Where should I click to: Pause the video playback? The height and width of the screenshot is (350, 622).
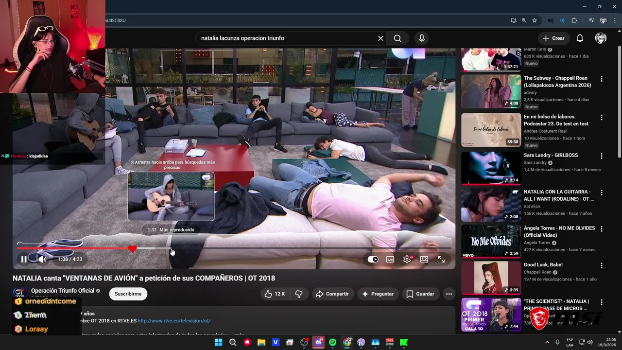tap(23, 259)
